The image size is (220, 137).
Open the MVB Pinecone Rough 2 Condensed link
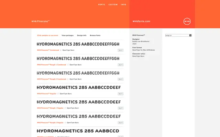[52, 79]
